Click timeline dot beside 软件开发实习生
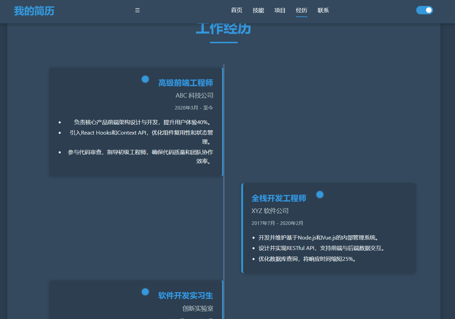 coord(145,292)
